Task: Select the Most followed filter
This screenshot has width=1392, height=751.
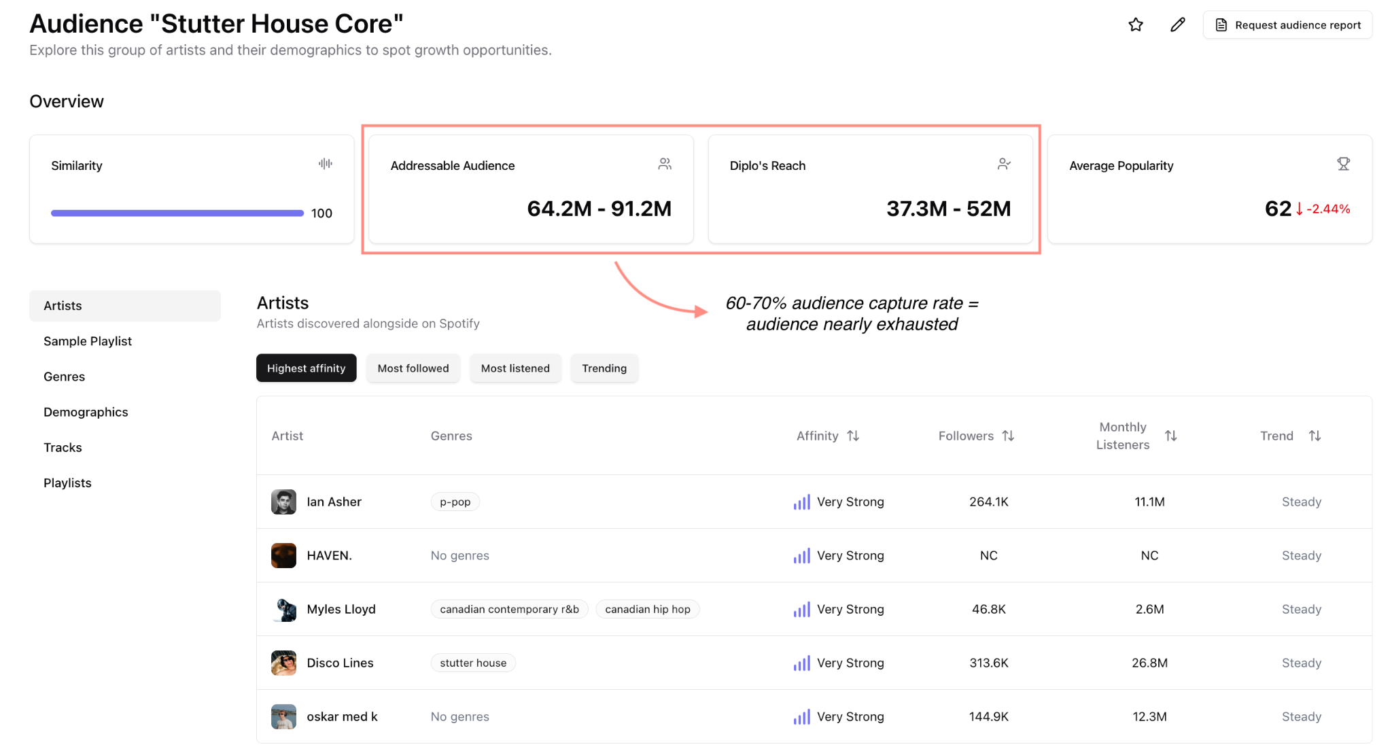Action: 413,368
